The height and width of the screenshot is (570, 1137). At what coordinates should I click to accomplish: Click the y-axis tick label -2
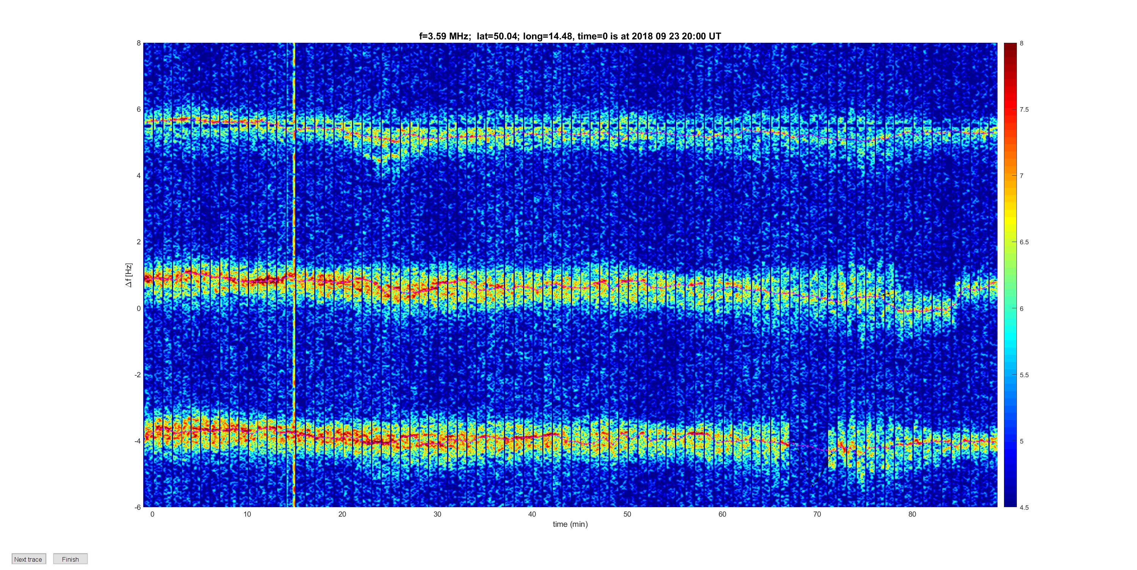click(138, 375)
